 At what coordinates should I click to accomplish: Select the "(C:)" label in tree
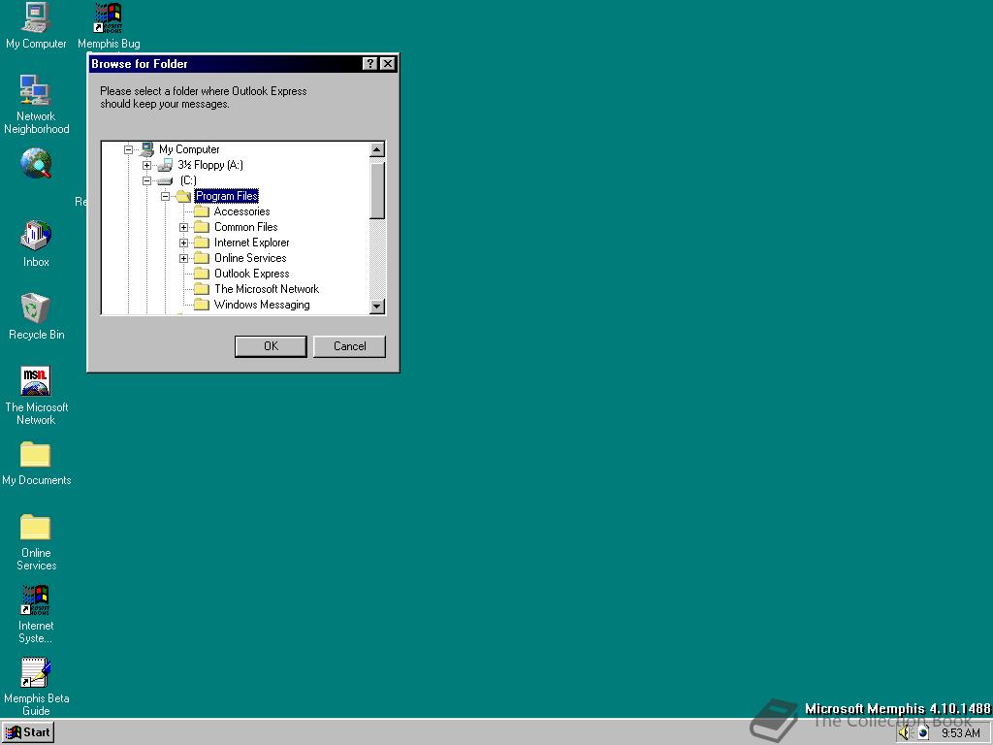pos(188,180)
